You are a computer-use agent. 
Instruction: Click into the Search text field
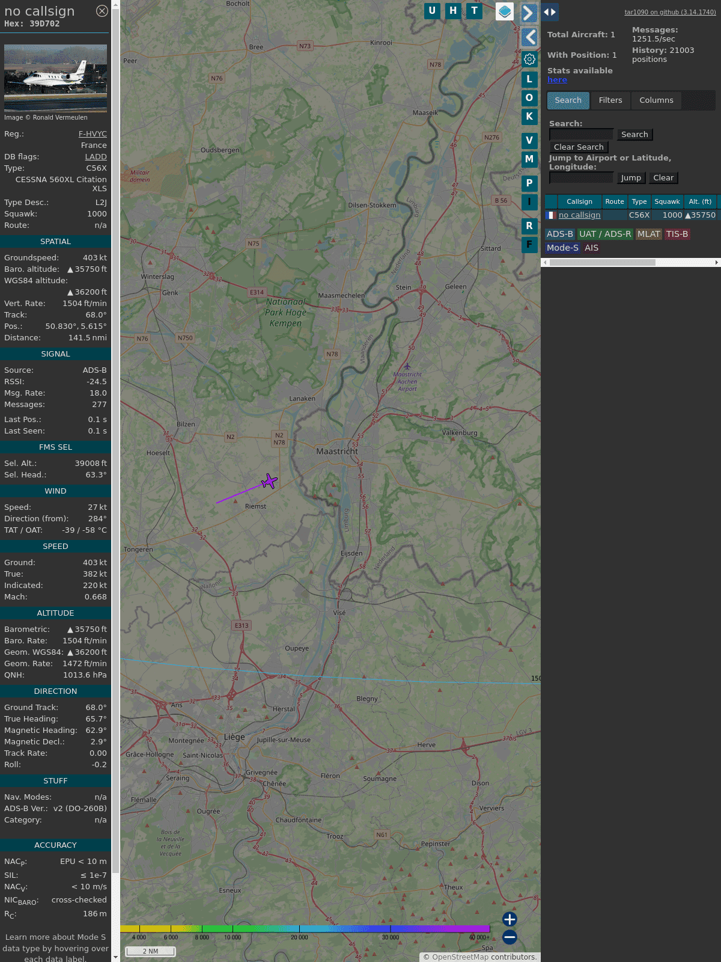click(581, 135)
